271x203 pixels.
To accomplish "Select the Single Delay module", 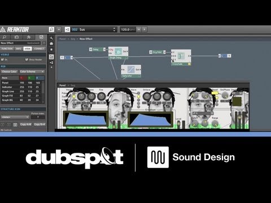I will click(119, 53).
